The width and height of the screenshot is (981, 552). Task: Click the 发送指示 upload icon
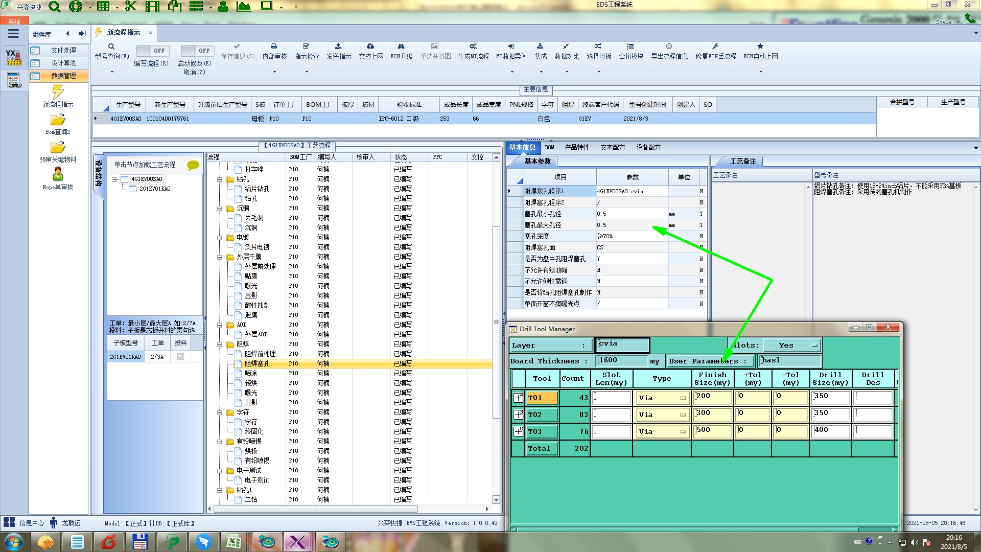(x=338, y=47)
